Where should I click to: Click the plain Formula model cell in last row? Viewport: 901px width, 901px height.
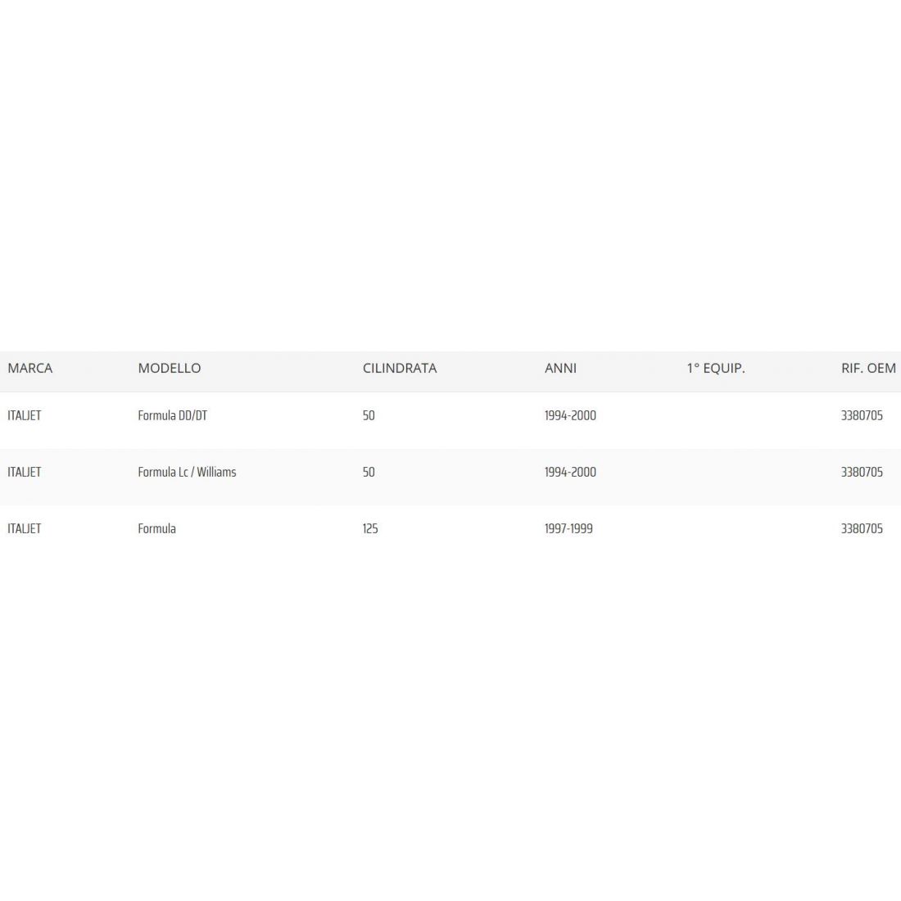(x=157, y=529)
